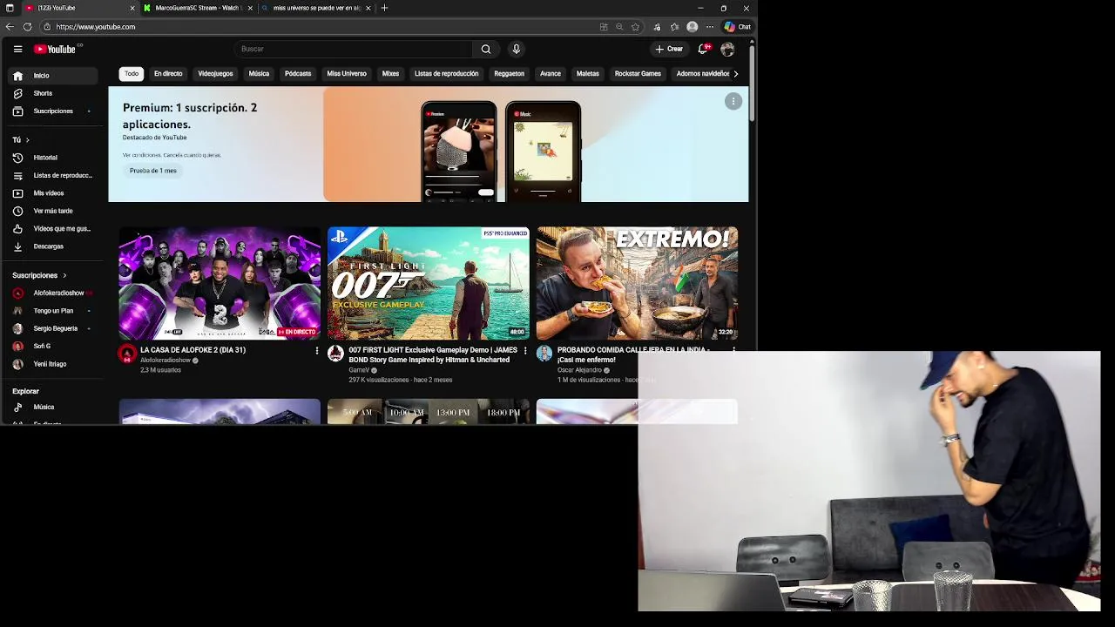Open Edge settings and more (three dots)
Image resolution: width=1115 pixels, height=627 pixels.
pos(710,27)
